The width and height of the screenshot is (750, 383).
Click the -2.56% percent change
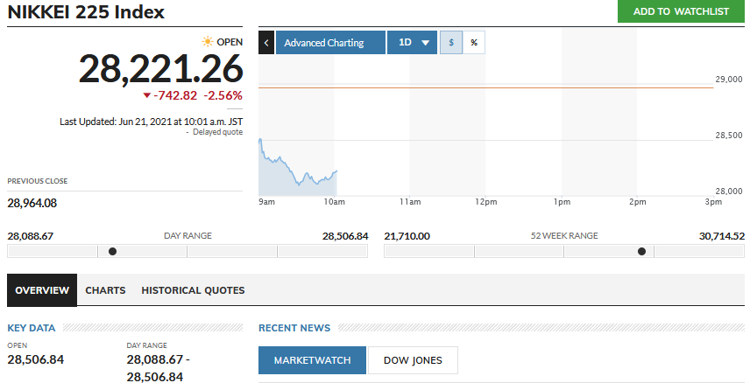point(223,95)
